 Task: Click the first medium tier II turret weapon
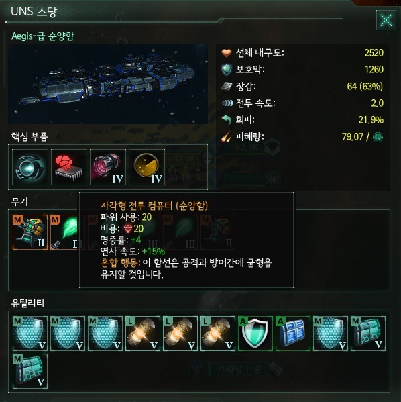point(30,232)
